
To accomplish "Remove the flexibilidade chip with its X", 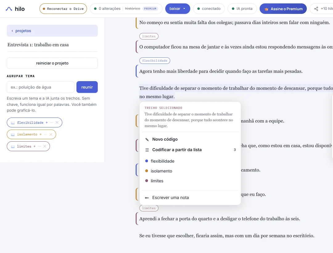I will point(57,122).
